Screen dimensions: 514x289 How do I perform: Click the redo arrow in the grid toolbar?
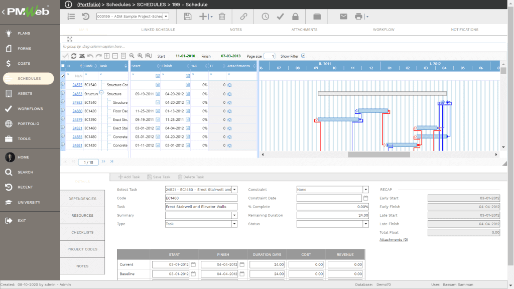[98, 56]
